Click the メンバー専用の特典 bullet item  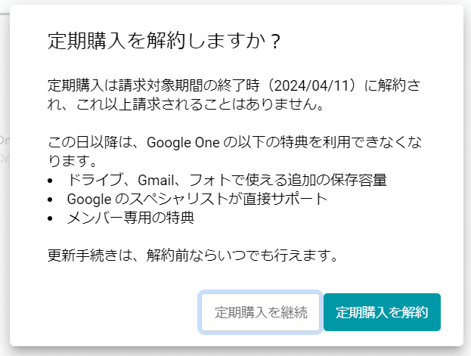coord(131,218)
